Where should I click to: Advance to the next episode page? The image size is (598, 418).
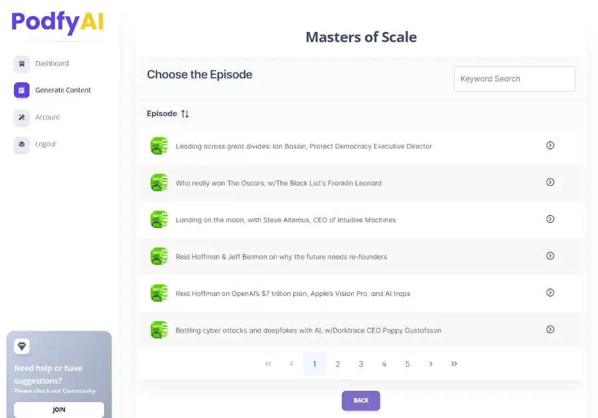point(431,364)
